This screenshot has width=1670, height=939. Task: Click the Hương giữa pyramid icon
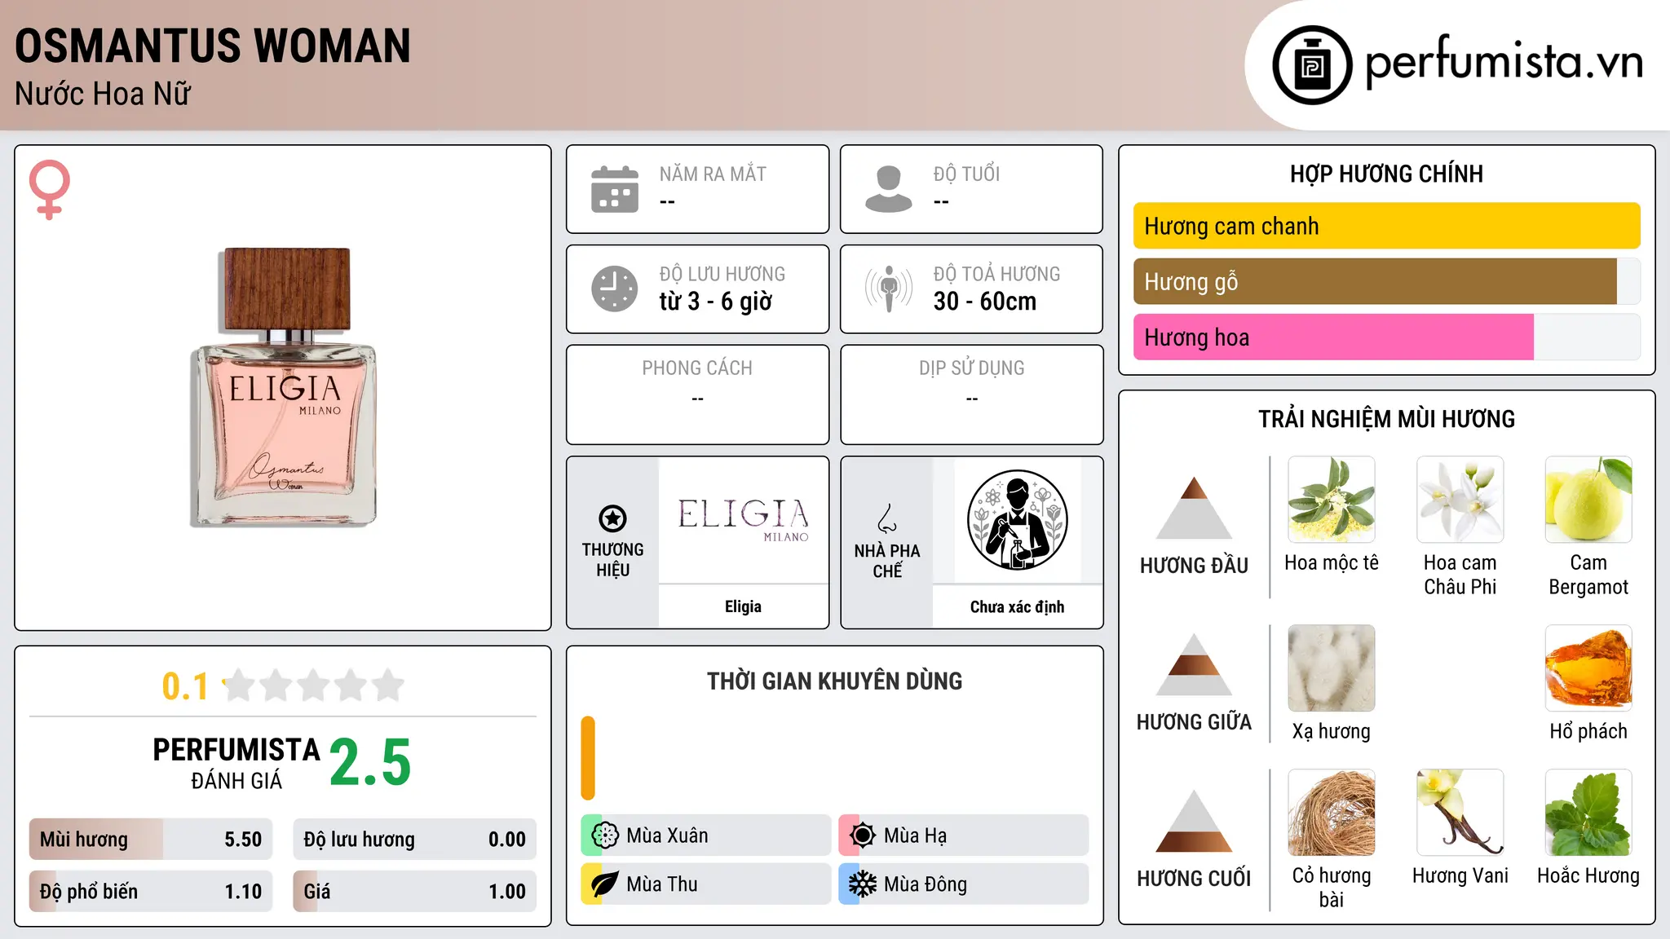coord(1194,664)
